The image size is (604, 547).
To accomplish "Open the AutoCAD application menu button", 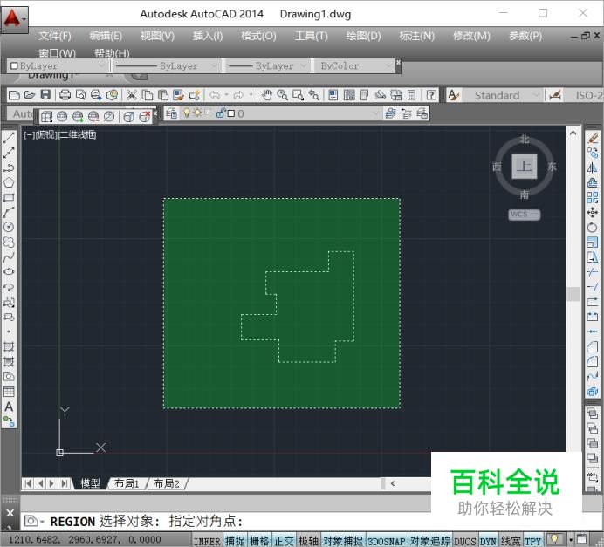I will click(x=14, y=18).
